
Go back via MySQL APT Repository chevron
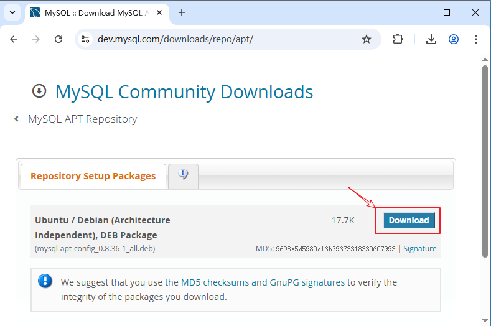(x=16, y=119)
